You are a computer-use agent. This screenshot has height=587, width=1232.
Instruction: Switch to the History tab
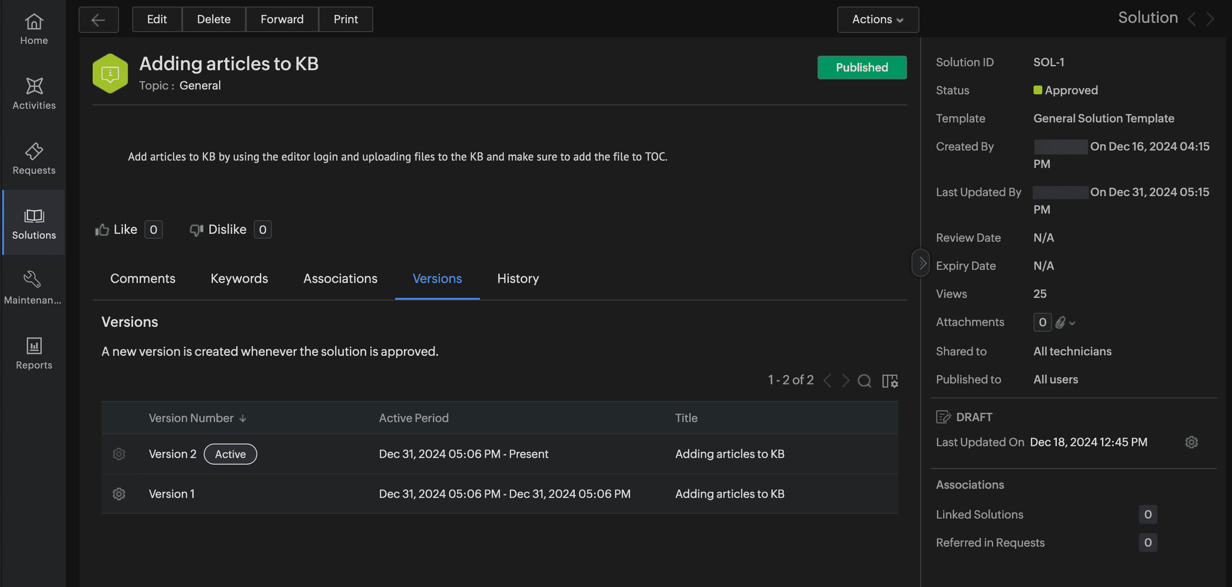519,278
